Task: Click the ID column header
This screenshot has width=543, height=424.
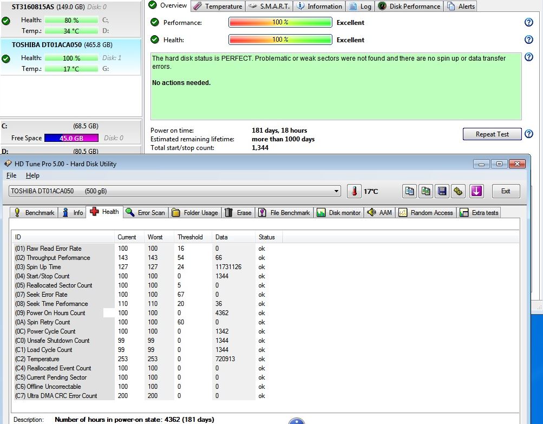Action: pyautogui.click(x=63, y=237)
